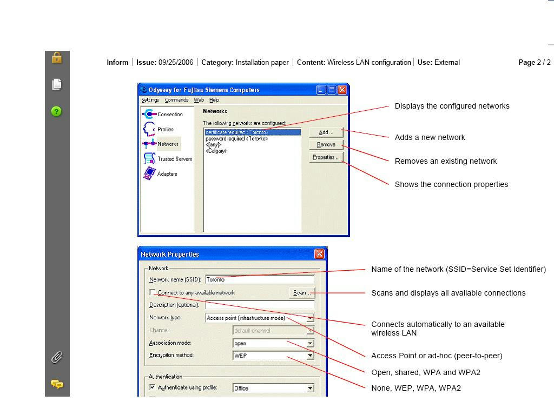Open the Settings menu in Odyssey

click(150, 100)
